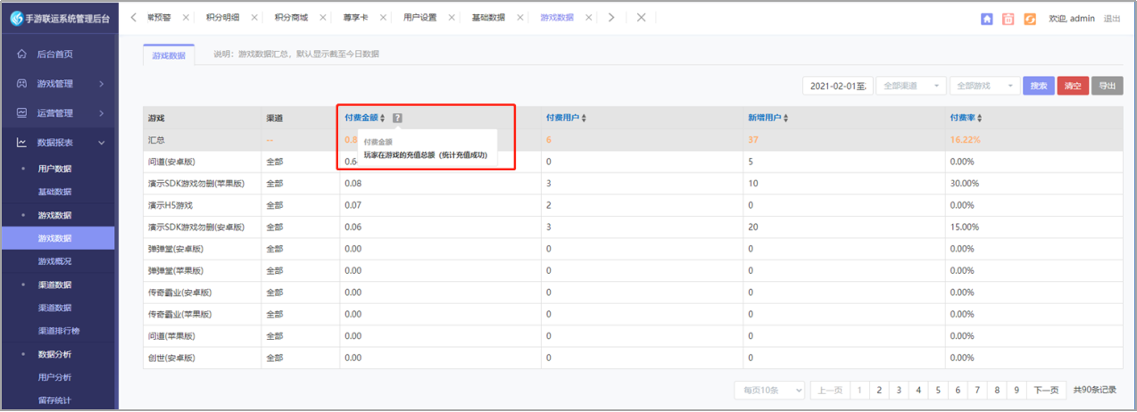1137x412 pixels.
Task: Close the 预警 tab at the tab bar start
Action: pyautogui.click(x=186, y=17)
